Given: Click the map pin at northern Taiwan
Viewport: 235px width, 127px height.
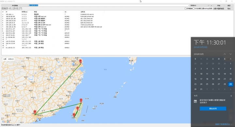Looking at the screenshot, I should pos(81,100).
